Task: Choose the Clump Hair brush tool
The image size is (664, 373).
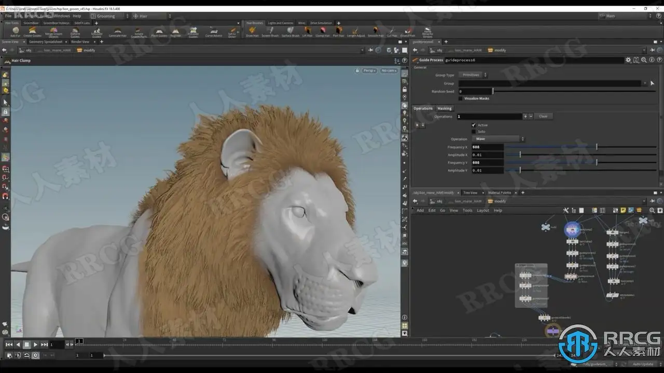Action: click(x=322, y=31)
